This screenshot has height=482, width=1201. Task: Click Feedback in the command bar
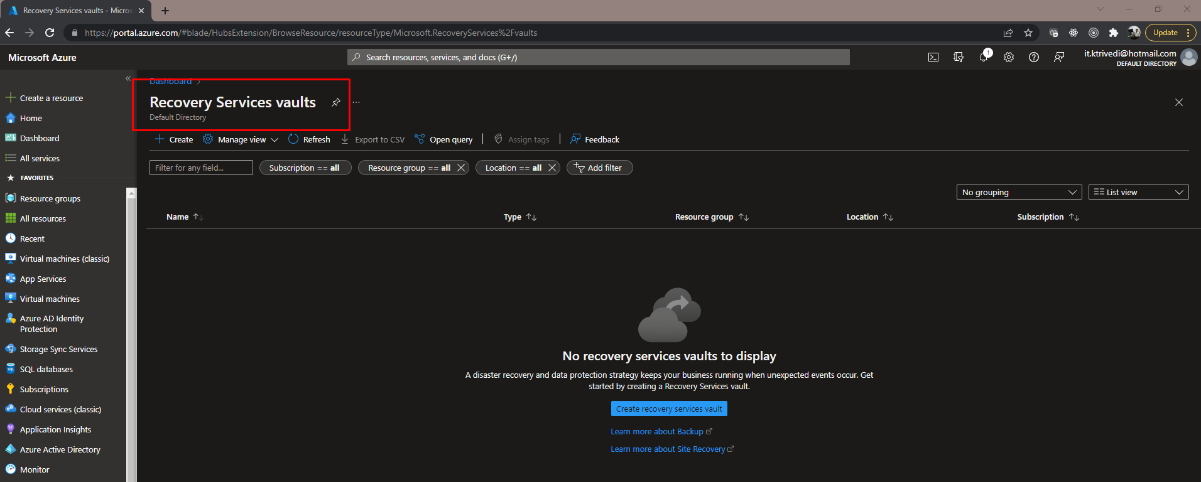(594, 139)
